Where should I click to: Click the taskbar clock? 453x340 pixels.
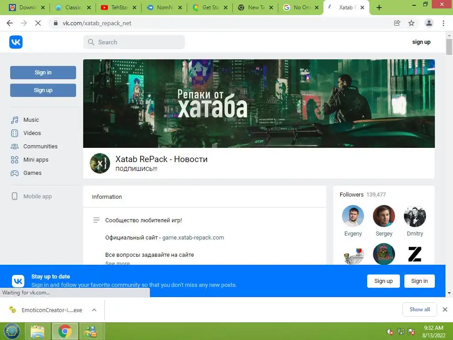pos(434,332)
